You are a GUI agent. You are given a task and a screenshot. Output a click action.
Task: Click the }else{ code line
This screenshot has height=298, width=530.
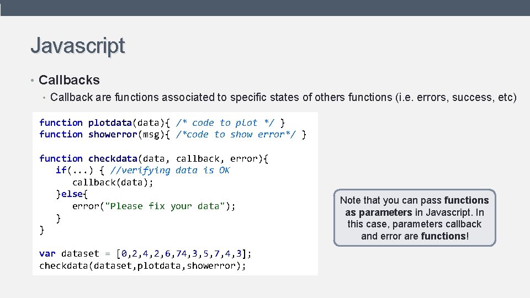tap(72, 194)
